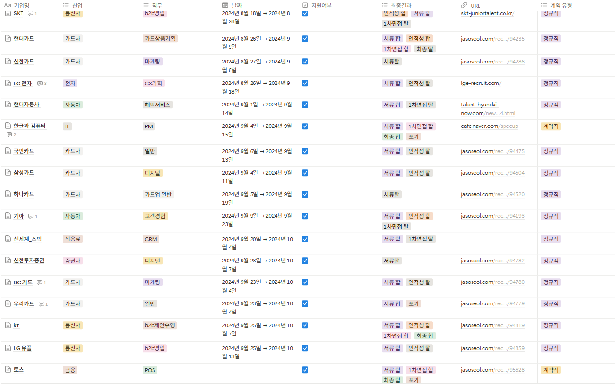This screenshot has height=387, width=615.
Task: Toggle the 지원여부 checkbox for 현대자동차
Action: click(x=305, y=104)
